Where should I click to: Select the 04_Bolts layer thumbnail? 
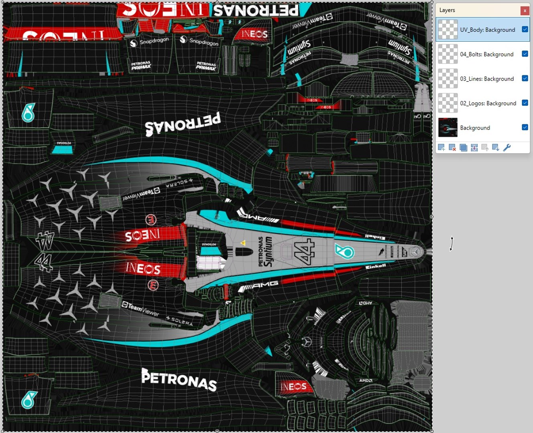pyautogui.click(x=448, y=54)
